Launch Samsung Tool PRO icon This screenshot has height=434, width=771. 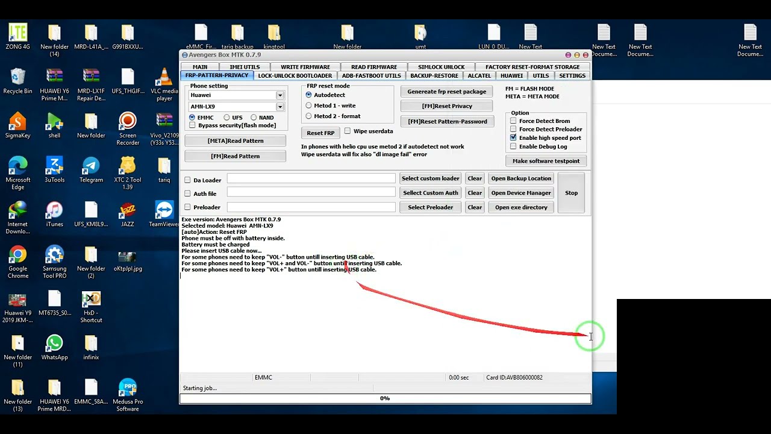point(54,262)
